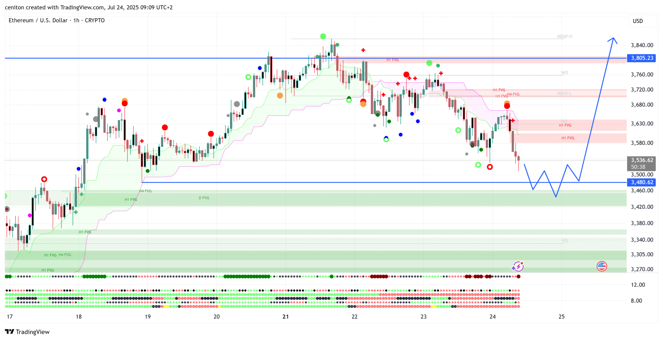Screen dimensions: 663x340
Task: Click the large green dot below MDAY-H line
Action: tap(429, 63)
